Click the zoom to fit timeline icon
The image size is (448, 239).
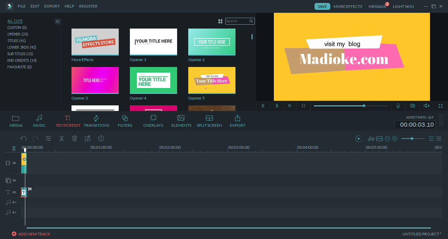click(x=379, y=139)
